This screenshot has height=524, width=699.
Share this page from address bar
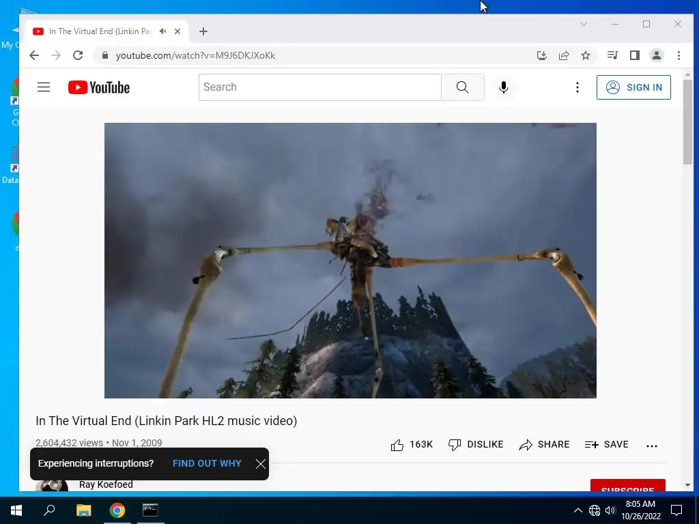[564, 55]
